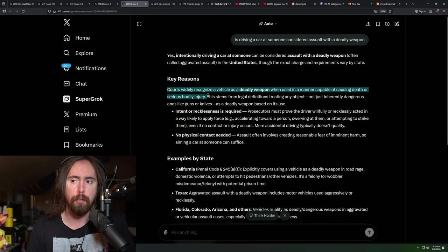Screen dimensions: 448x252
Task: Open Explore from the sidebar
Action: pos(78,53)
